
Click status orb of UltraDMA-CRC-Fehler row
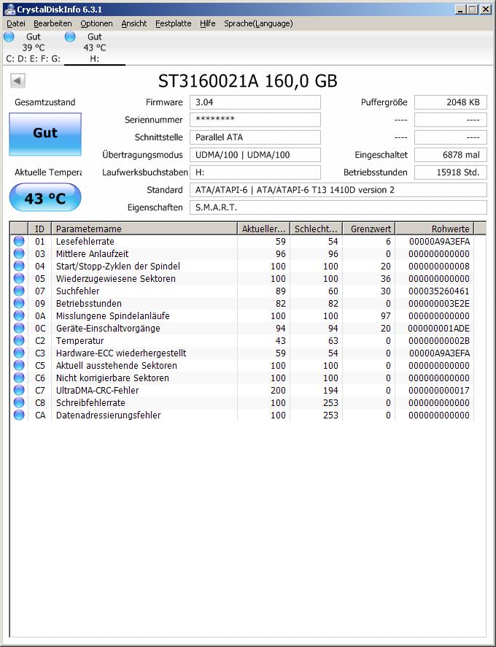click(19, 390)
